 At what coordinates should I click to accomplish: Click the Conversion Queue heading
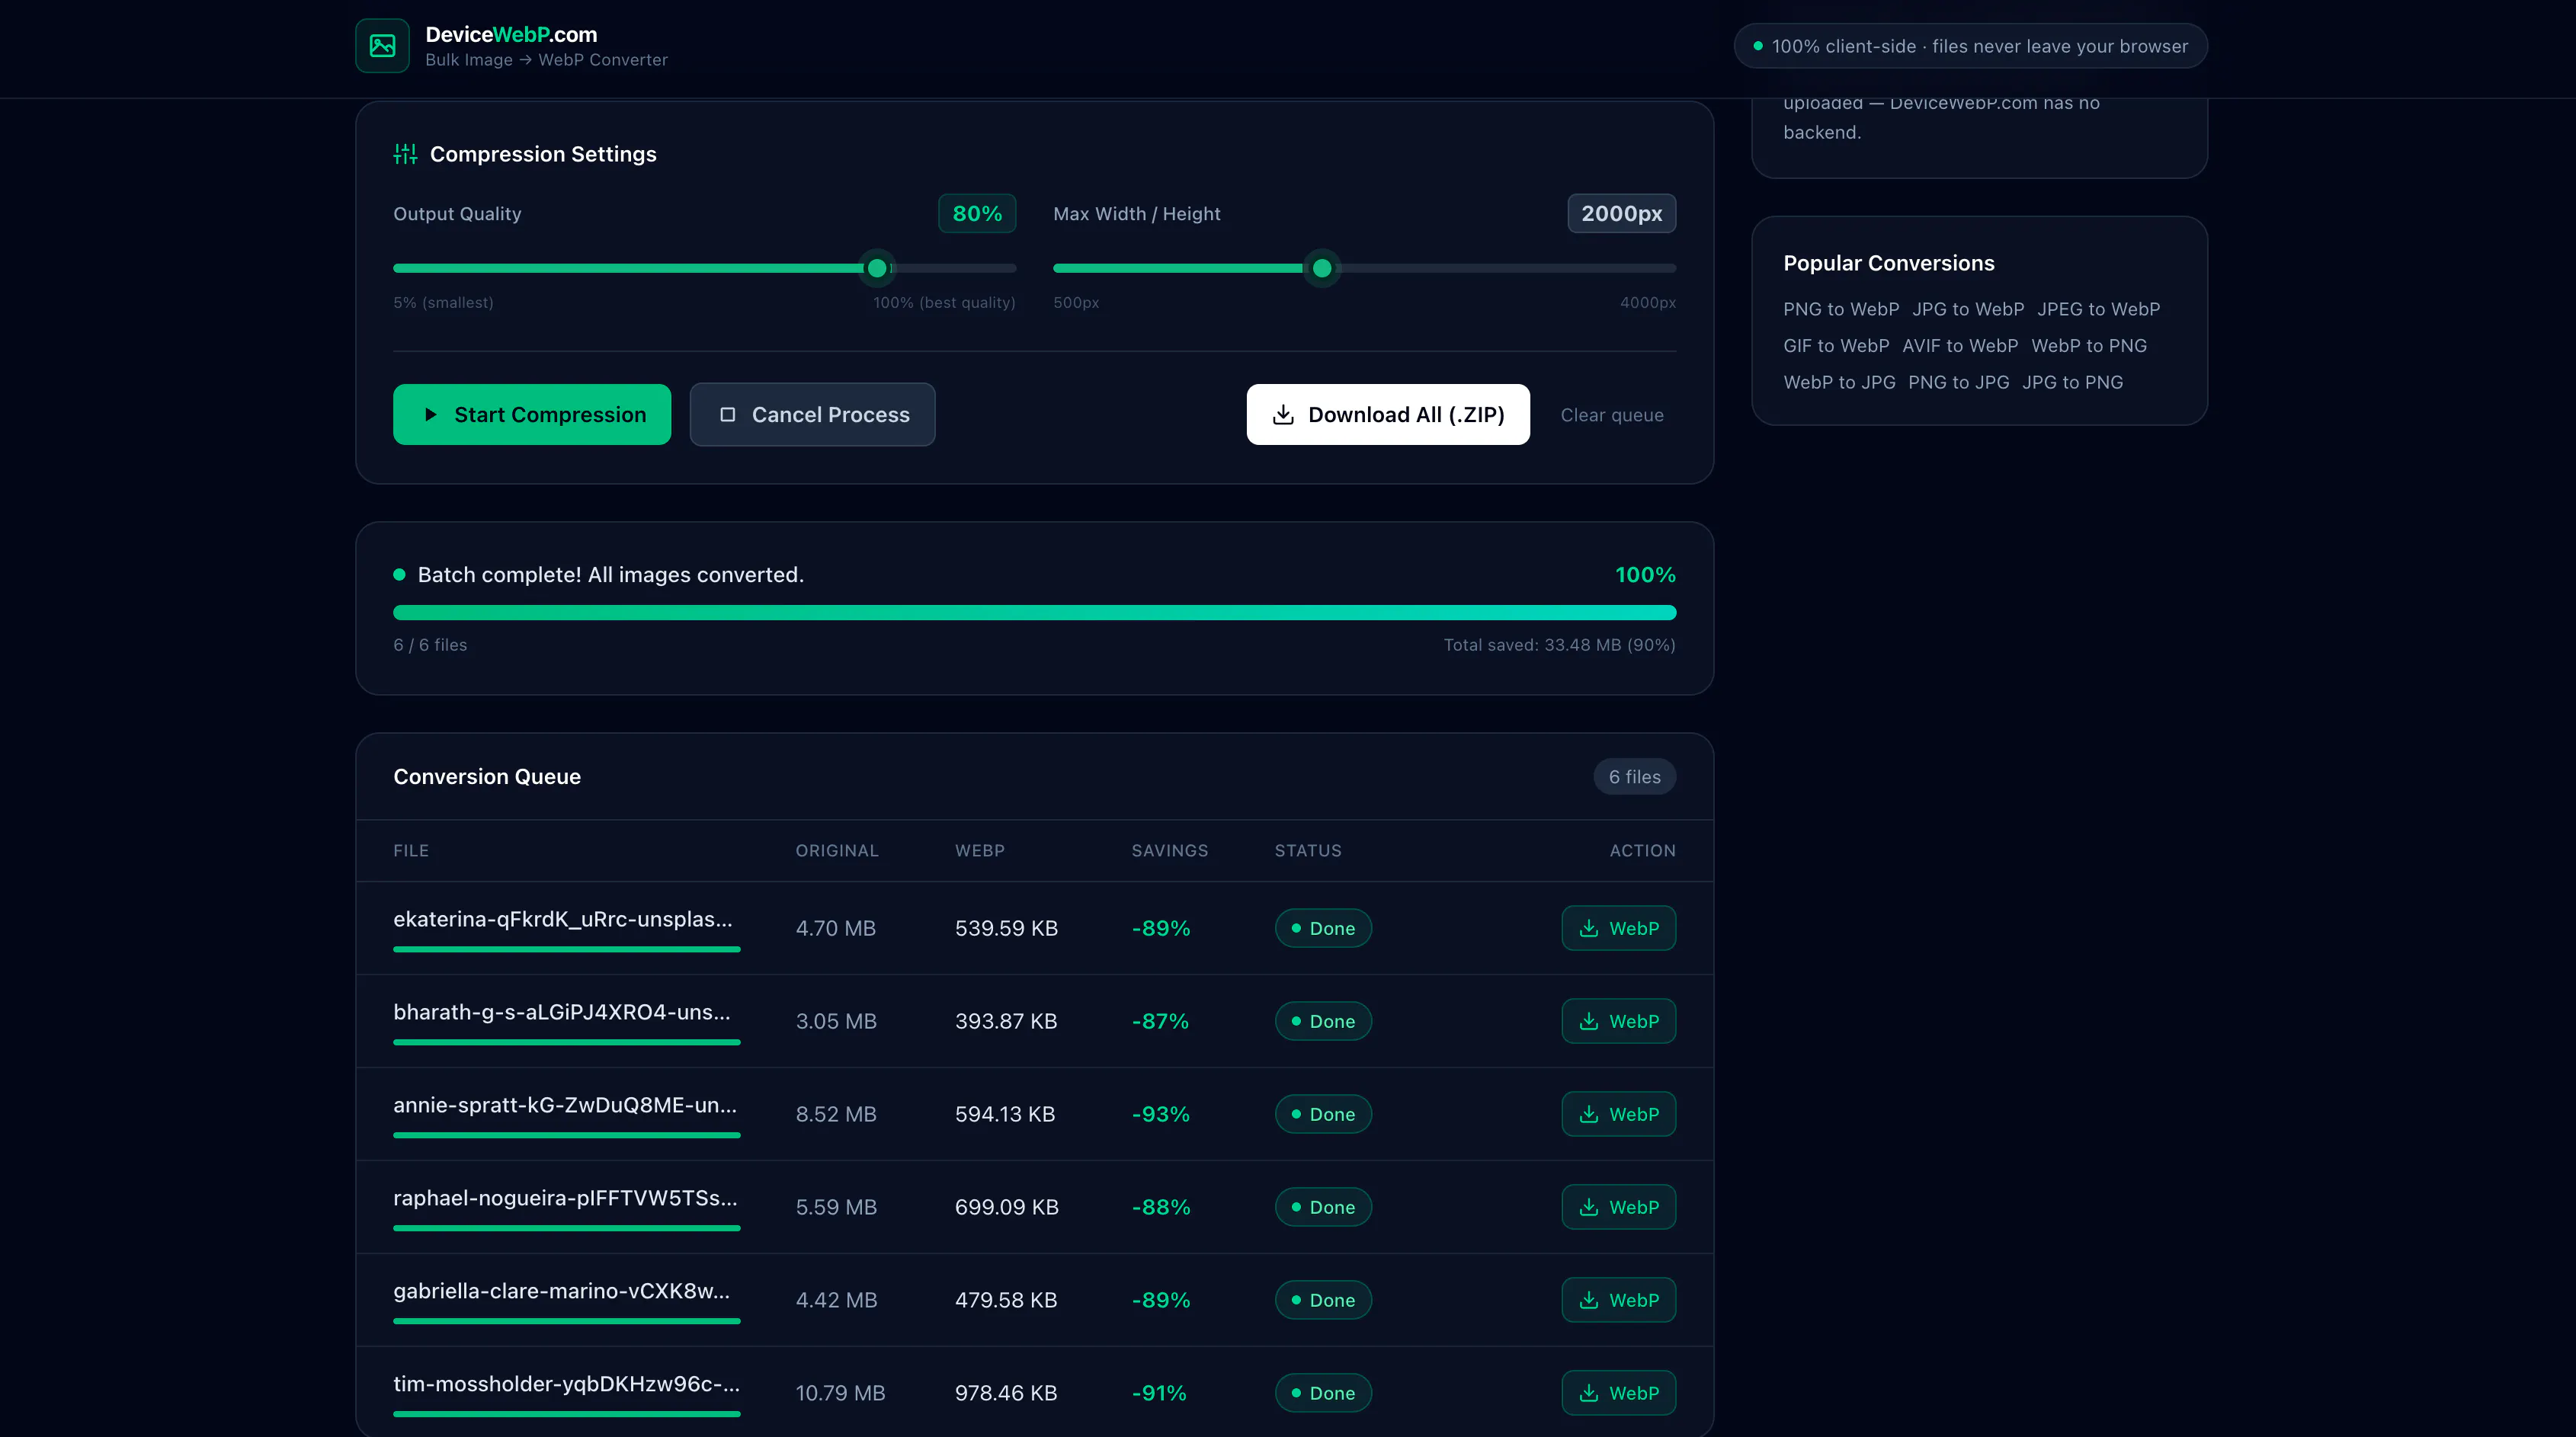[487, 777]
